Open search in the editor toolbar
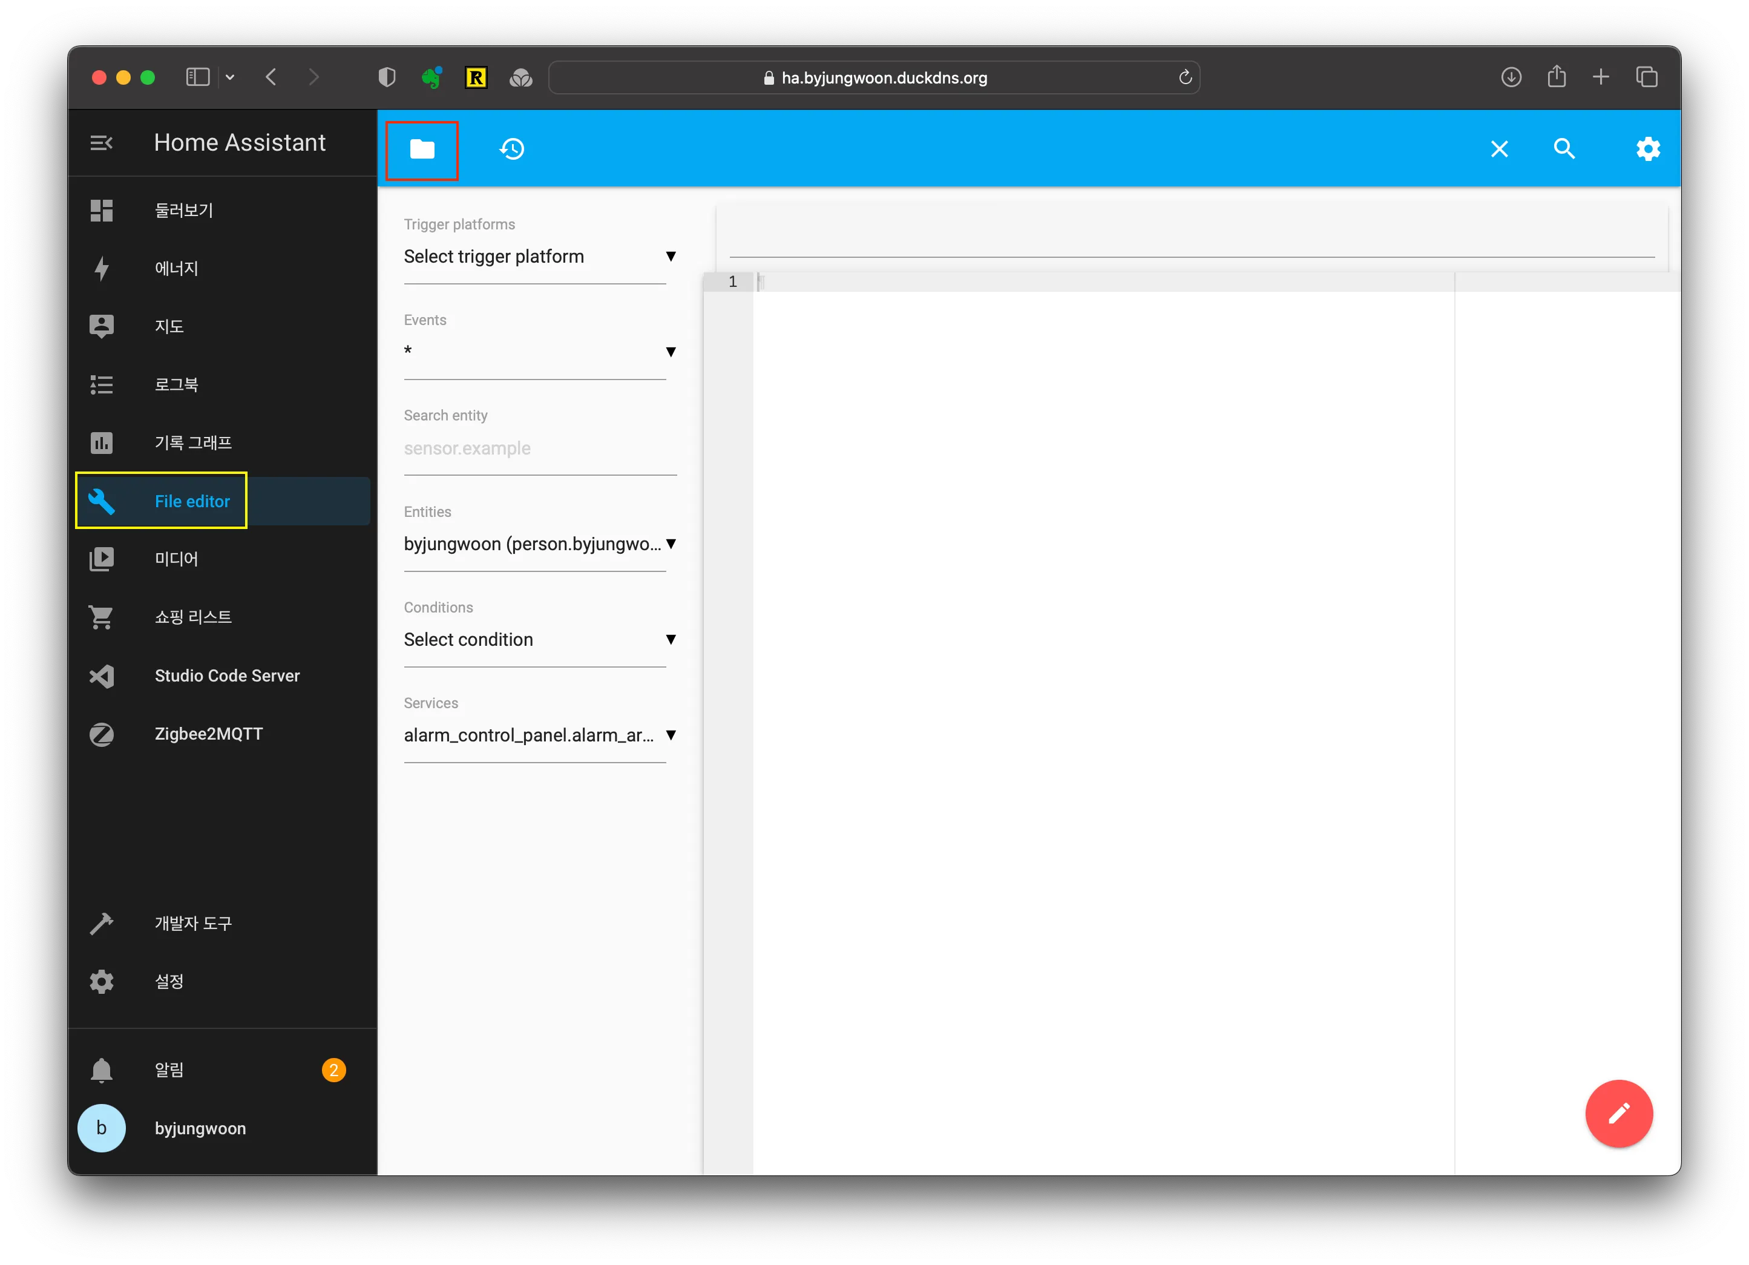Screen dimensions: 1749x1265 coord(1564,149)
